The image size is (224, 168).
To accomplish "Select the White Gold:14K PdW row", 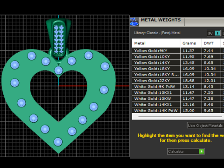I will (x=178, y=111).
